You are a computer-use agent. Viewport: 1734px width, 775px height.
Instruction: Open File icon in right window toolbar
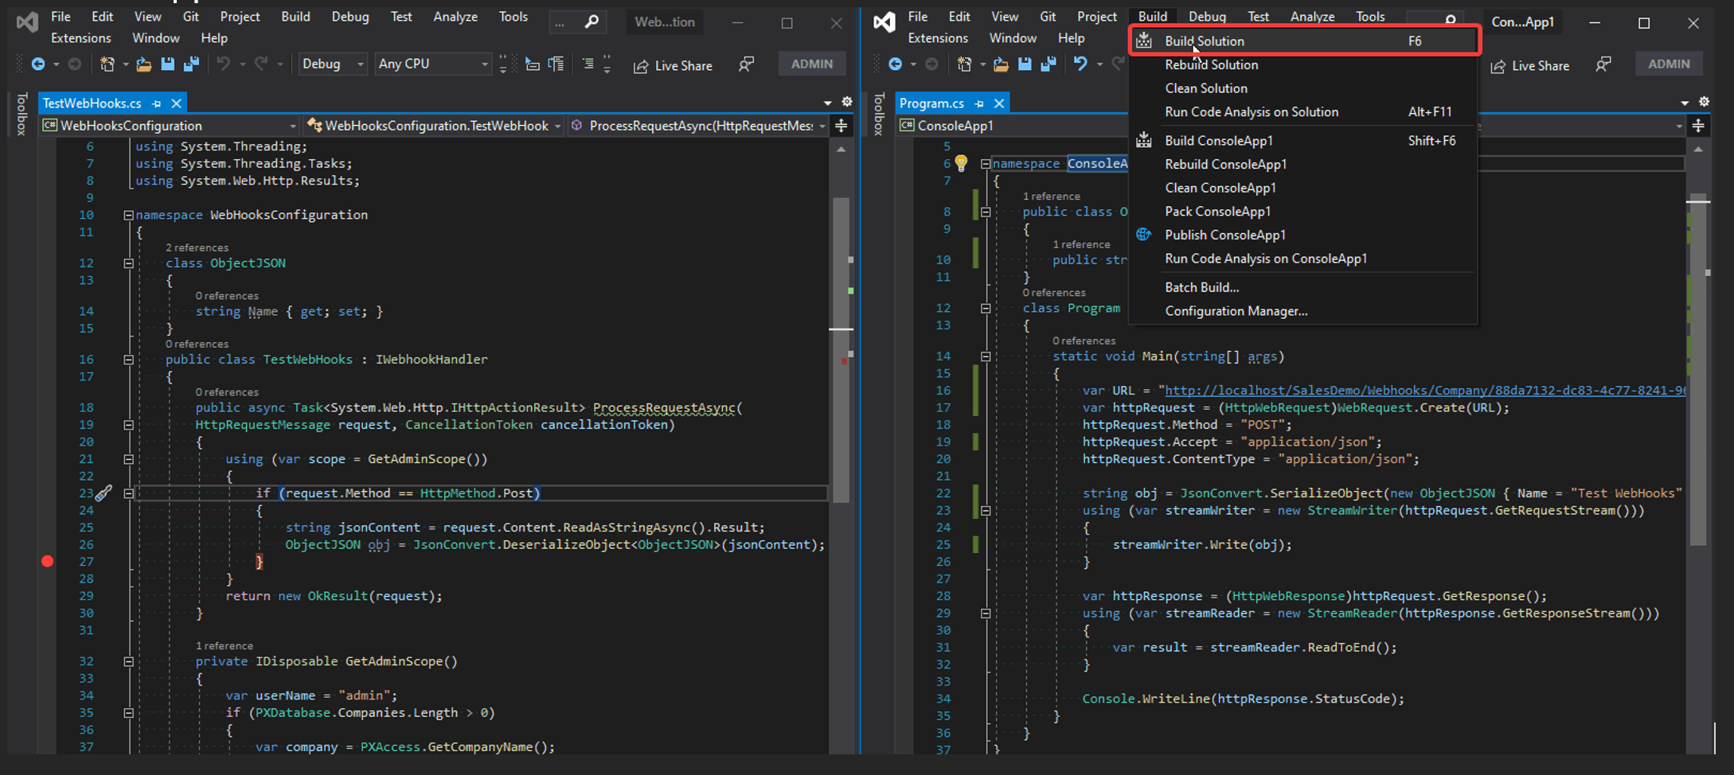click(1001, 64)
